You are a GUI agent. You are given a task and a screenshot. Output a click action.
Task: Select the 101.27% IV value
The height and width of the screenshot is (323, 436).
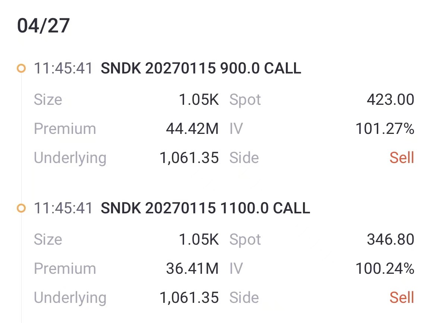coord(385,129)
